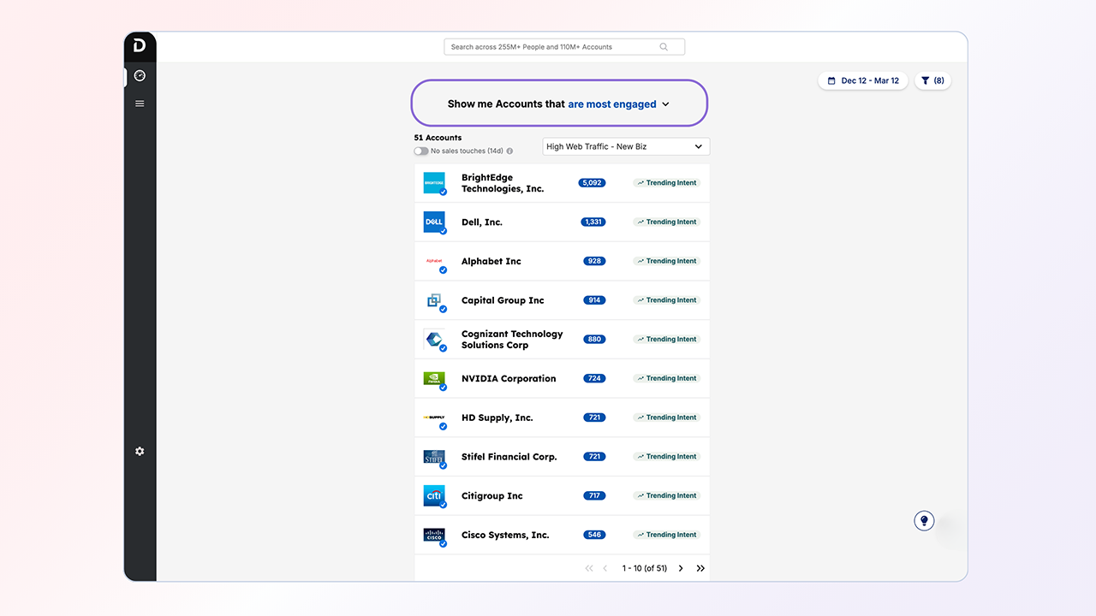Click Trending Intent tag for Citigroup Inc
Image resolution: width=1096 pixels, height=616 pixels.
(666, 495)
